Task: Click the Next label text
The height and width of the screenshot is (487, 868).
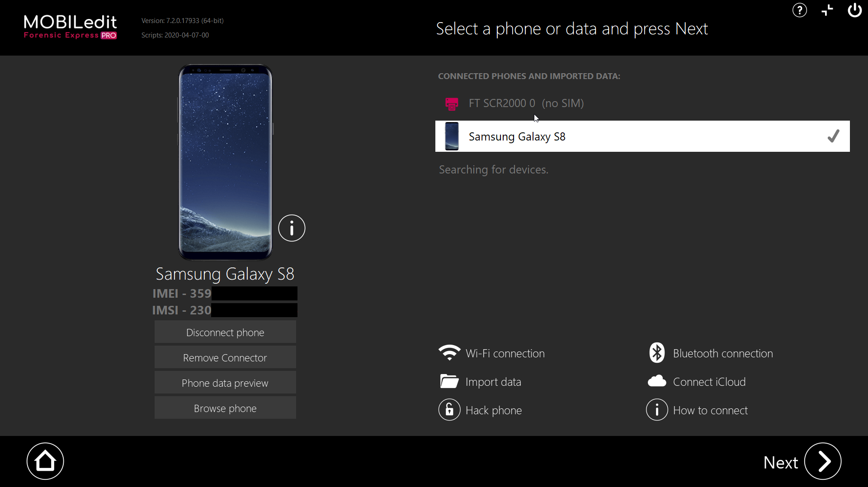Action: click(781, 462)
